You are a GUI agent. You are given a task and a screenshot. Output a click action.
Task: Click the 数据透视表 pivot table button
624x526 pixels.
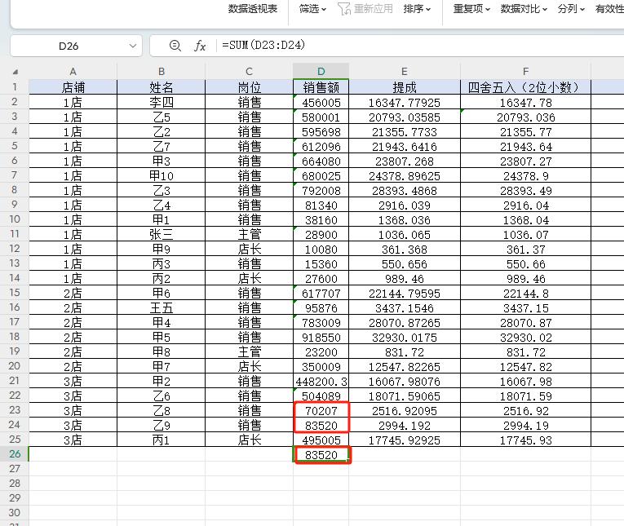point(252,9)
